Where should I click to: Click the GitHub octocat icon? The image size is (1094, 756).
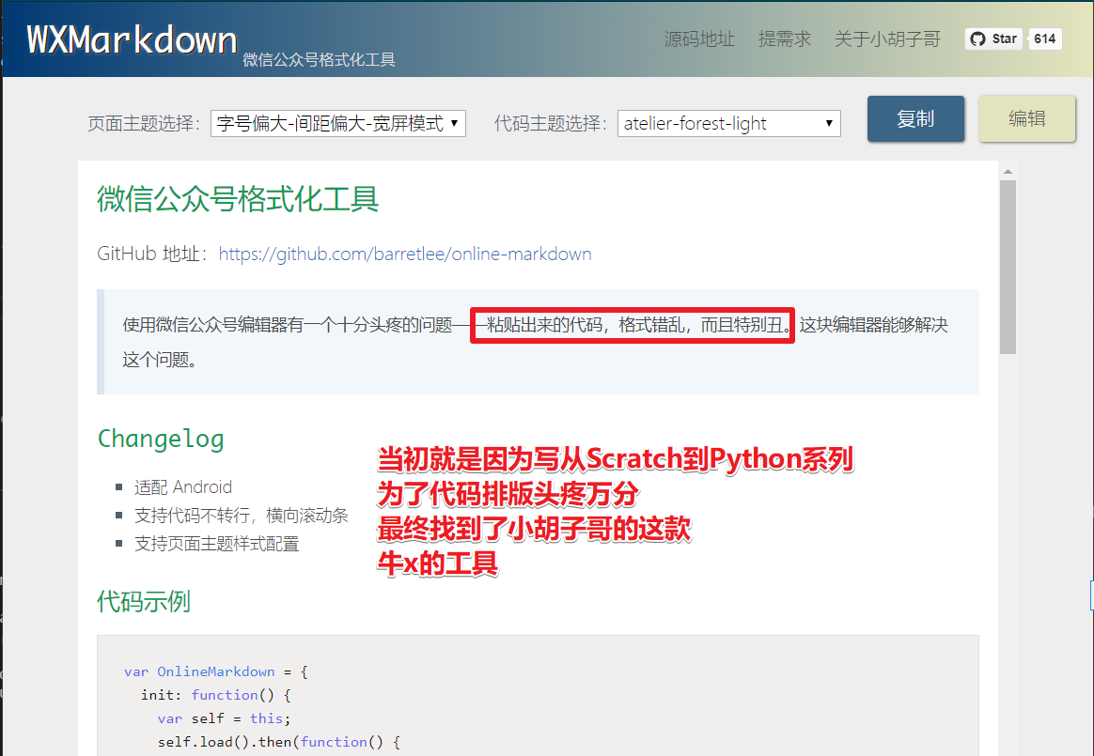978,39
